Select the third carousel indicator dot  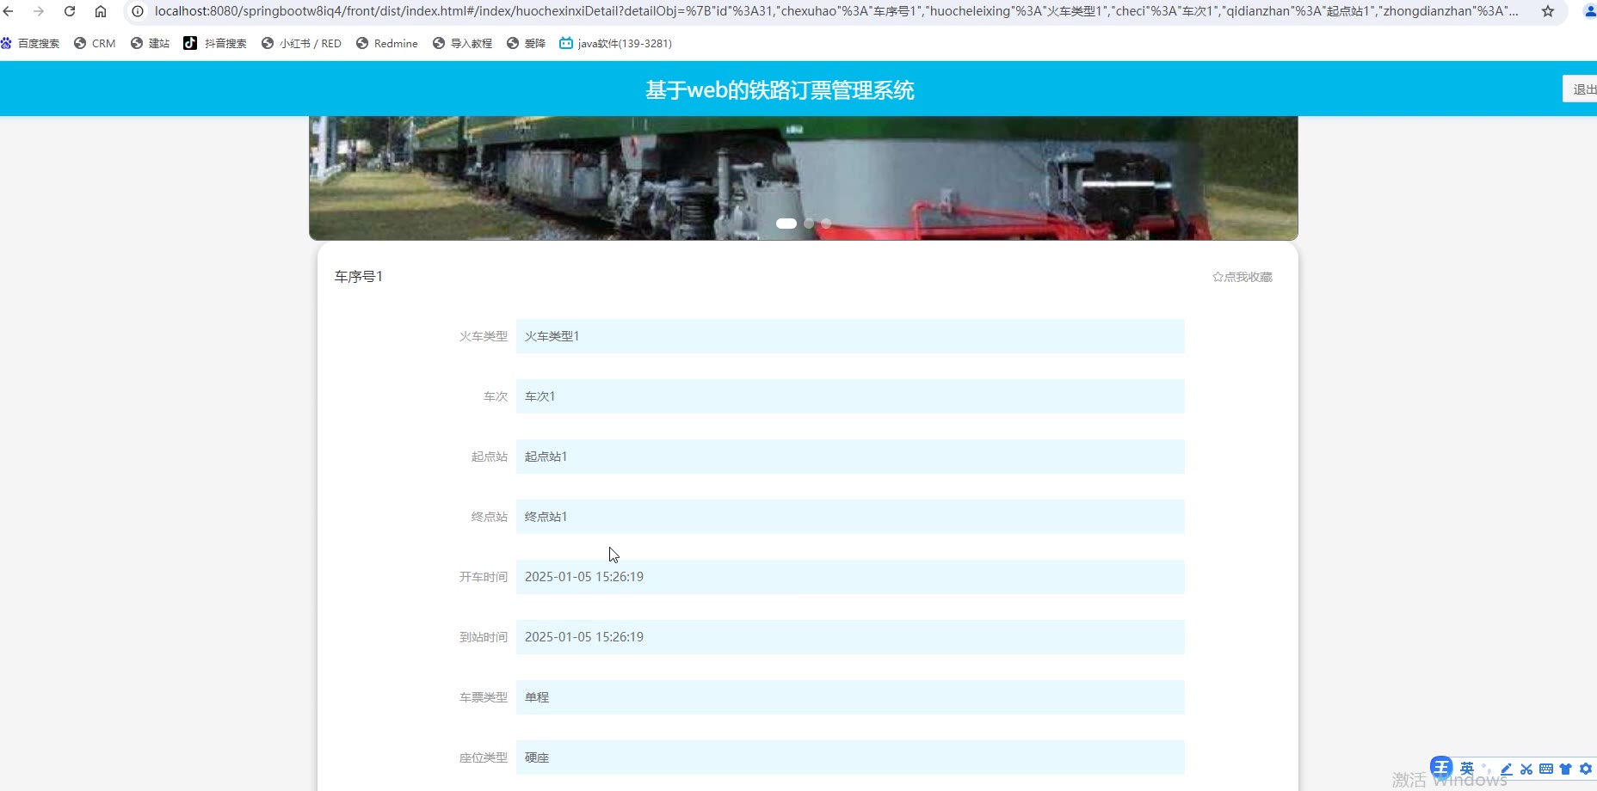(826, 223)
